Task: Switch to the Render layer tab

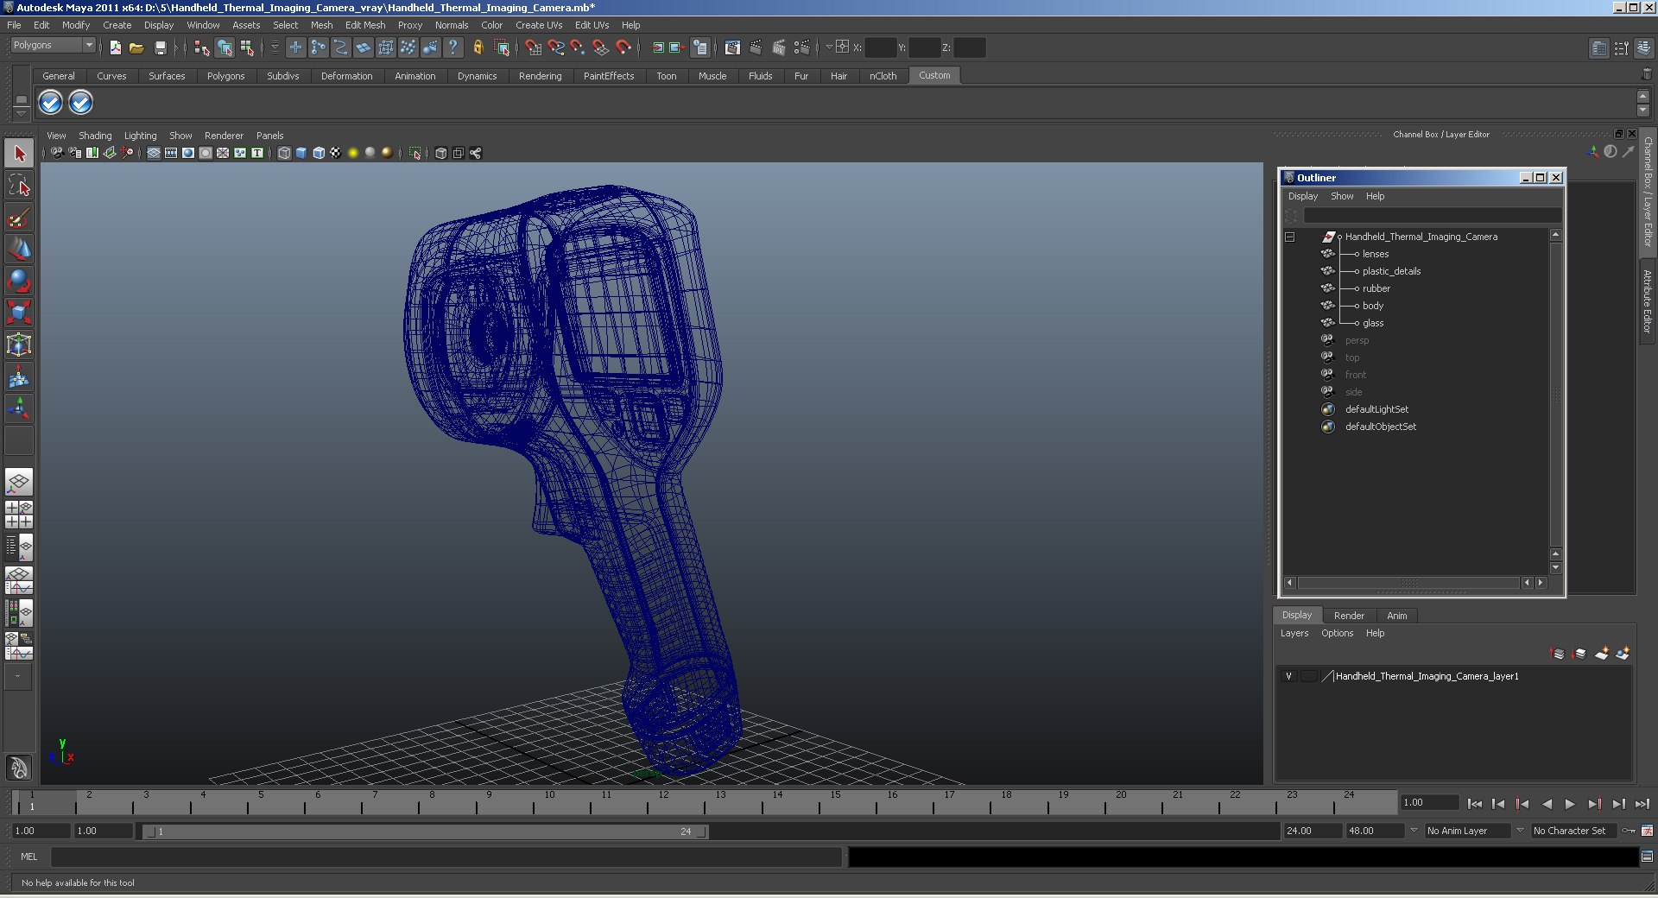Action: 1349,616
